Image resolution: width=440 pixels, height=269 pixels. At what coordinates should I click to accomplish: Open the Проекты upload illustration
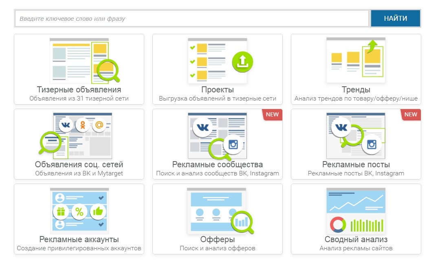(x=220, y=61)
